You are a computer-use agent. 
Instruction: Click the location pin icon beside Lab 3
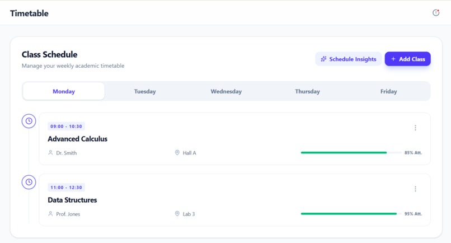click(177, 214)
